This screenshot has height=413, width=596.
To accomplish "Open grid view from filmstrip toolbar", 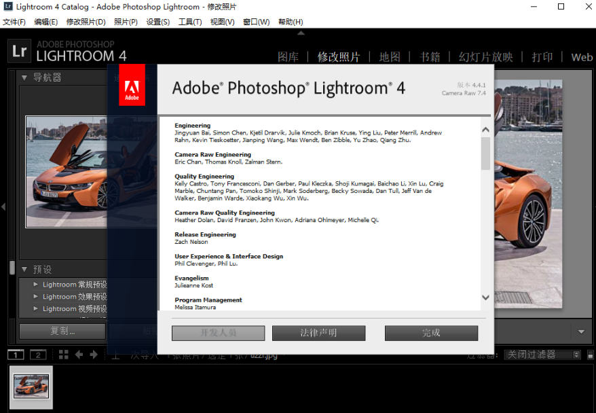I will [x=64, y=355].
